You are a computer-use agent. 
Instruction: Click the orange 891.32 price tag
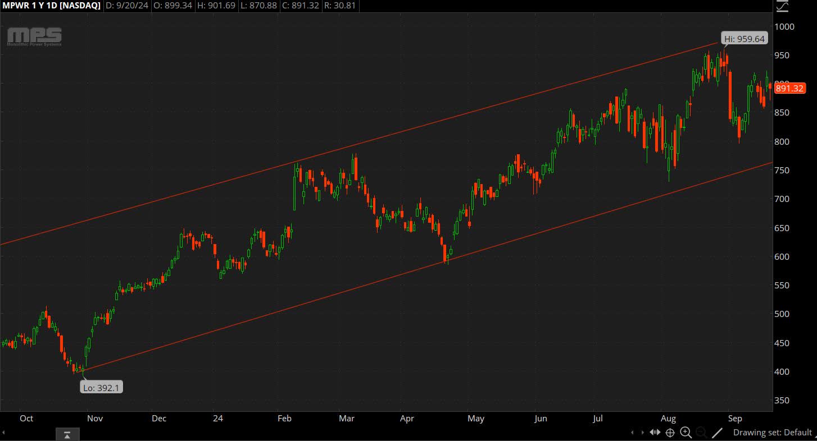click(x=789, y=88)
